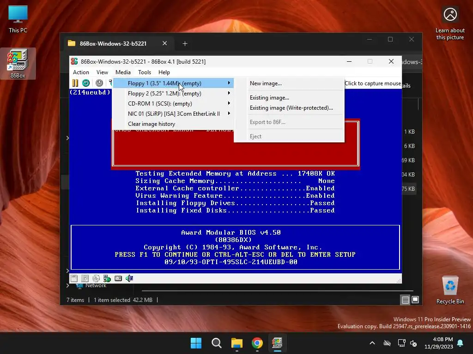Click the 5.25-inch floppy status bar icon
Screen dimensions: 473x354
point(85,278)
